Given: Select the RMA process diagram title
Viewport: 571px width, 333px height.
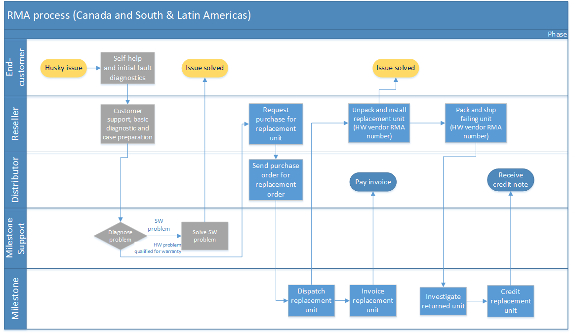Looking at the screenshot, I should 129,15.
